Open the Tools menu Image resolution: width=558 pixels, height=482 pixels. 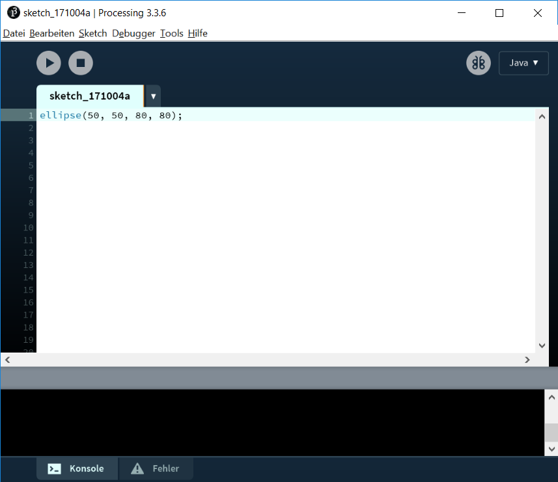[171, 33]
